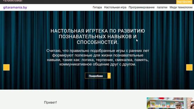Go to previous slide with left yellow square
This screenshot has width=194, height=109.
click(x=6, y=67)
